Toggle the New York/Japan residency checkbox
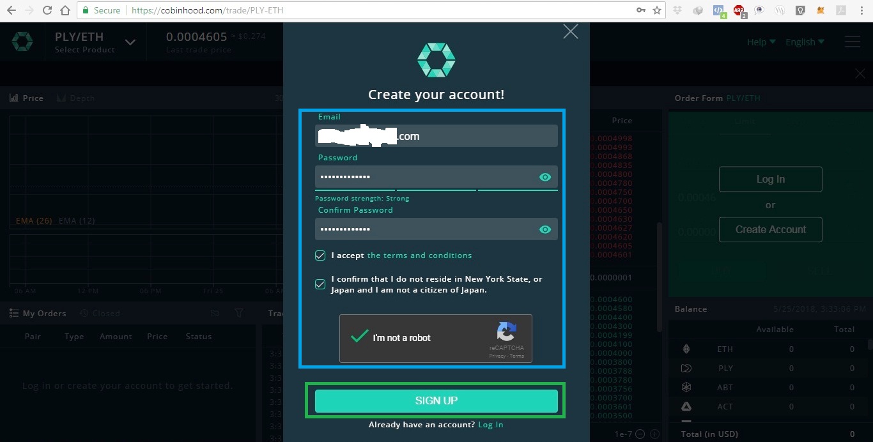This screenshot has width=873, height=442. [320, 284]
